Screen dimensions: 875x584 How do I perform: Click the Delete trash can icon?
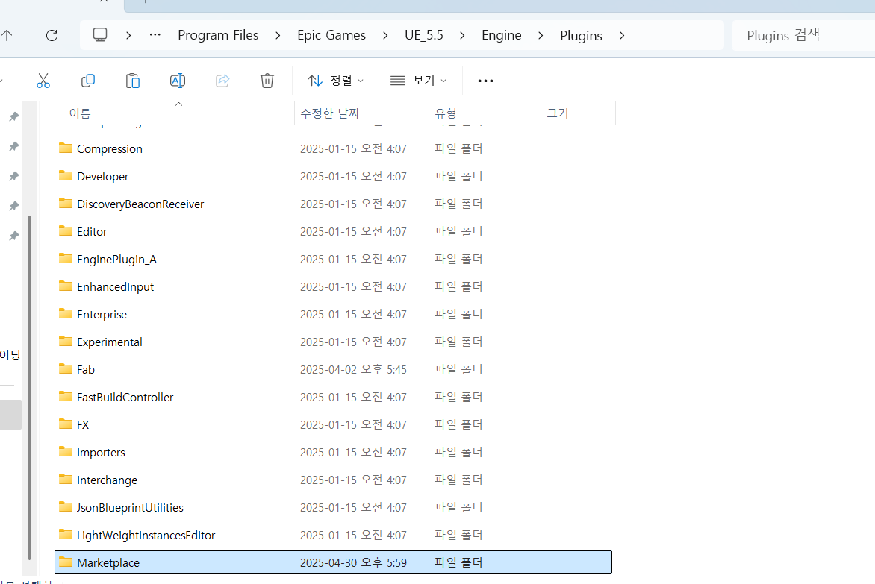(x=267, y=81)
